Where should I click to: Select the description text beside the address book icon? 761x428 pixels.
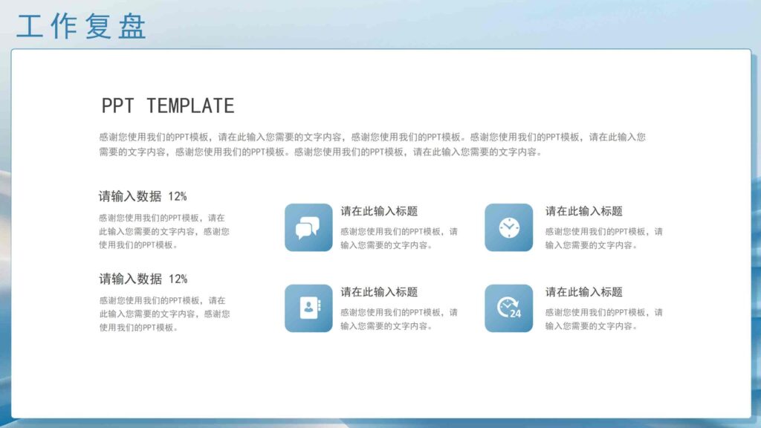(x=399, y=319)
